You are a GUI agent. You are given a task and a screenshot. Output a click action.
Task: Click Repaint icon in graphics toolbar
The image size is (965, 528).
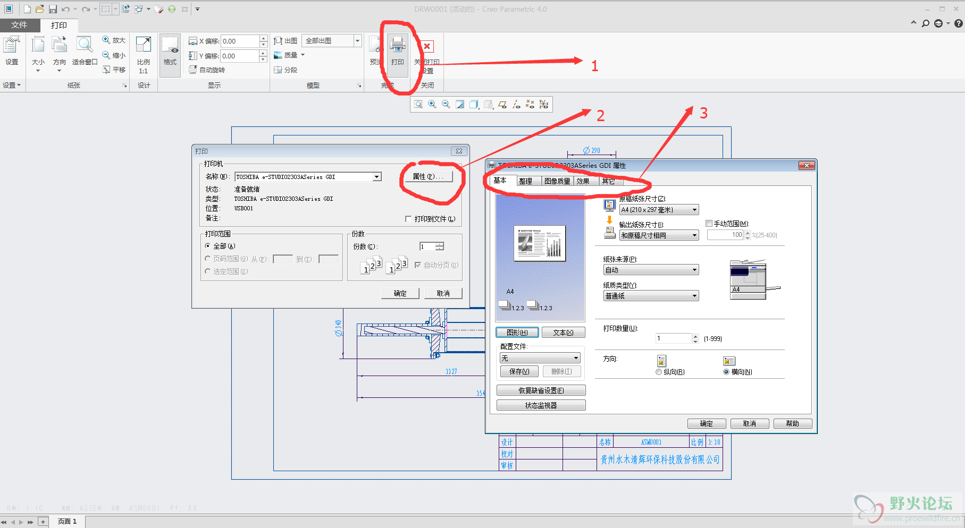point(460,105)
